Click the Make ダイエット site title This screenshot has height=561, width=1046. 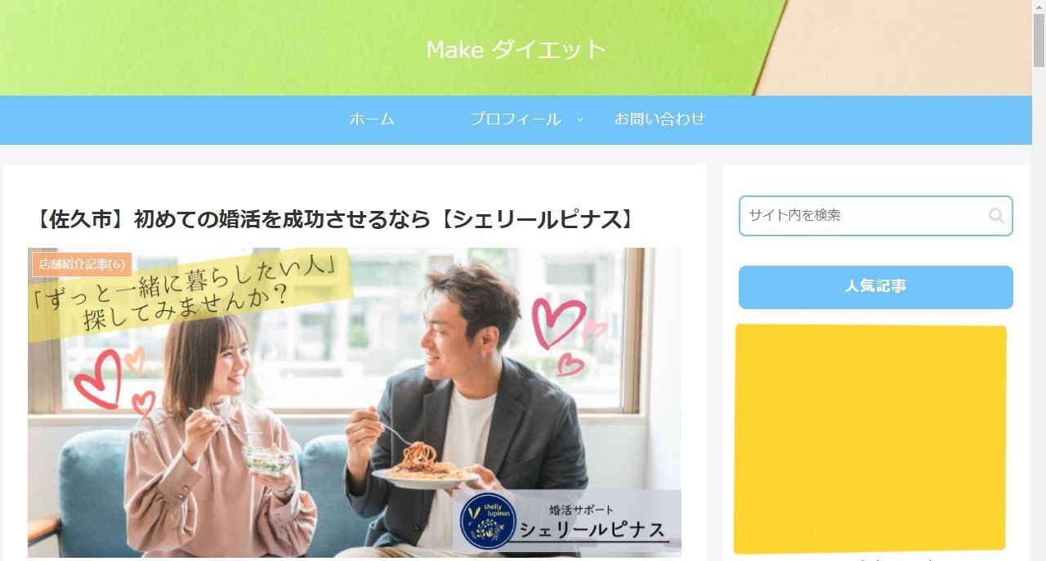(x=516, y=49)
